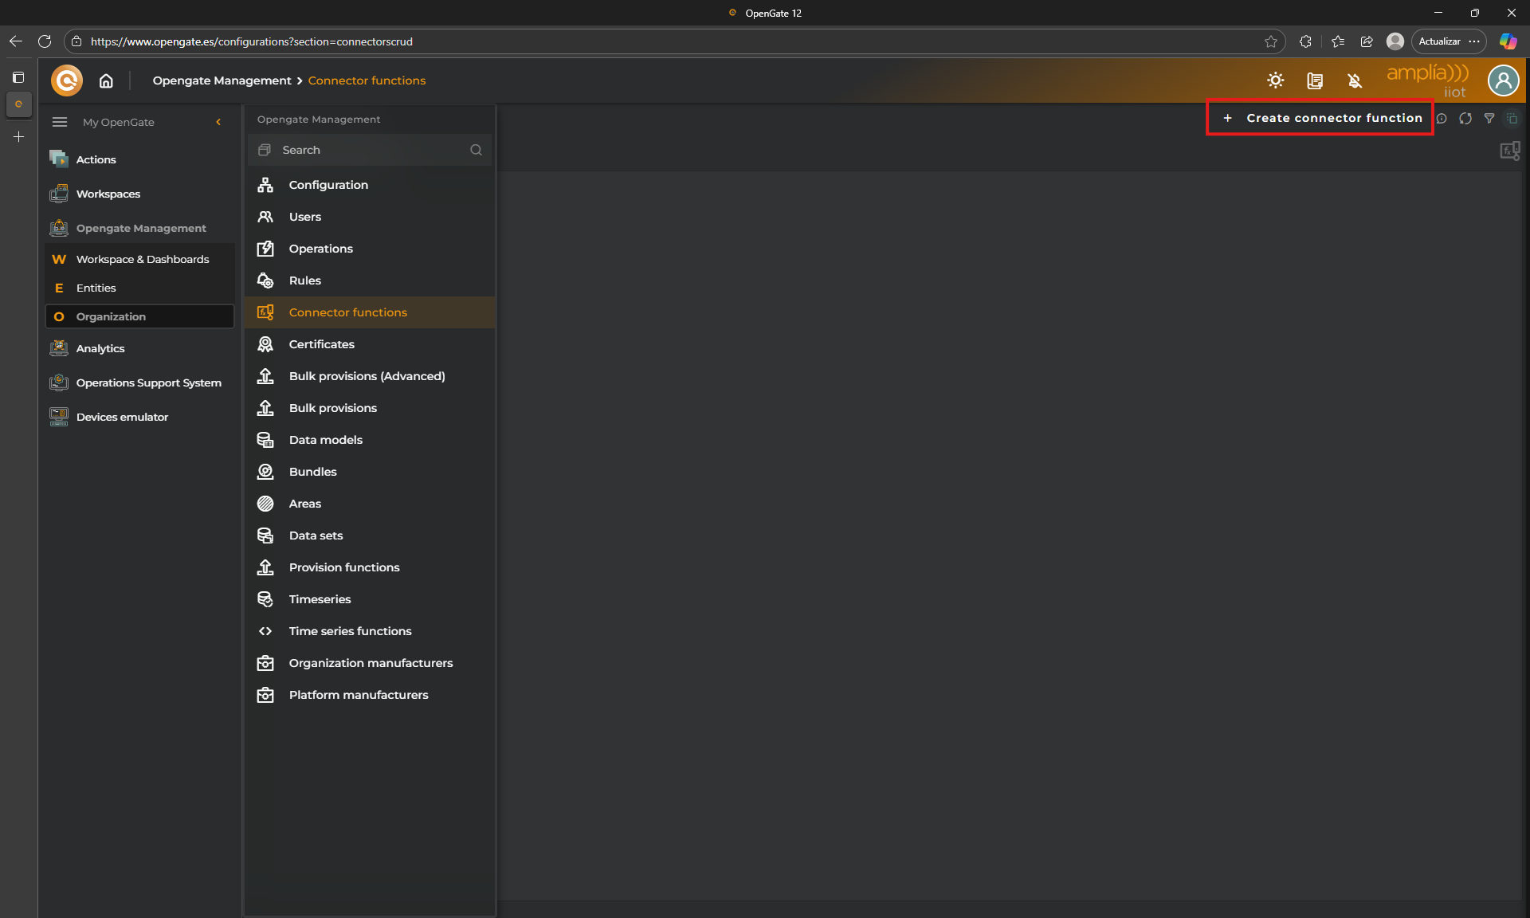The height and width of the screenshot is (918, 1530).
Task: Click Create connector function button
Action: pos(1320,118)
